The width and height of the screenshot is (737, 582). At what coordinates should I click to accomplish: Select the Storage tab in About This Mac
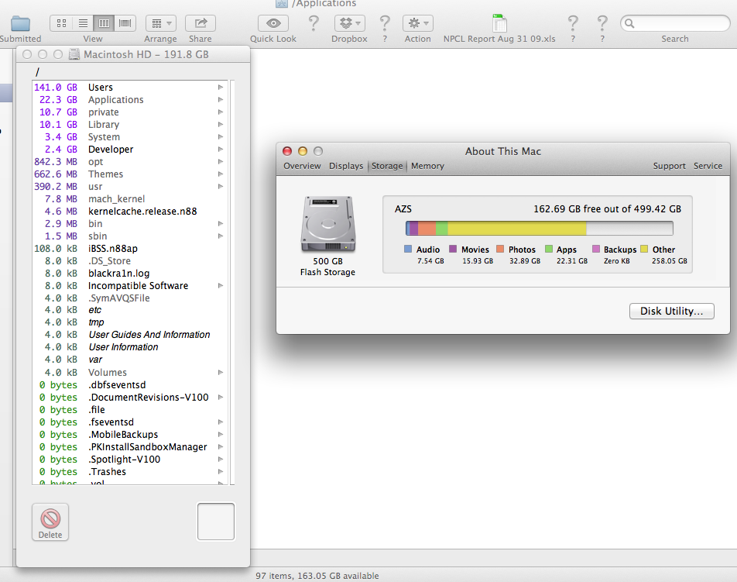(x=387, y=166)
